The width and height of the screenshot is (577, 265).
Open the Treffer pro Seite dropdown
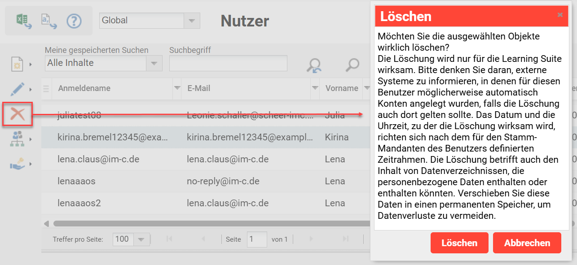click(142, 239)
